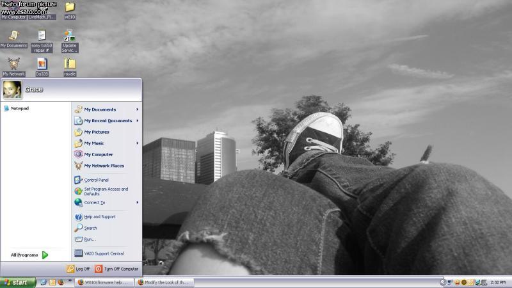Click the network connection tray icon
Screen dimensions: 512x288
tap(477, 282)
